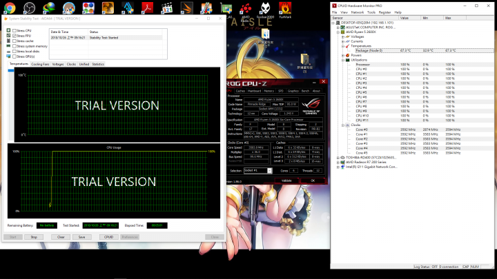Enable the Stress cache checkbox

click(x=14, y=41)
